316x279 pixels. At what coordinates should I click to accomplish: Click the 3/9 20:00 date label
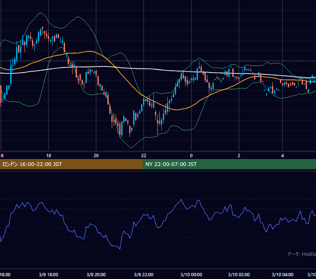point(96,274)
